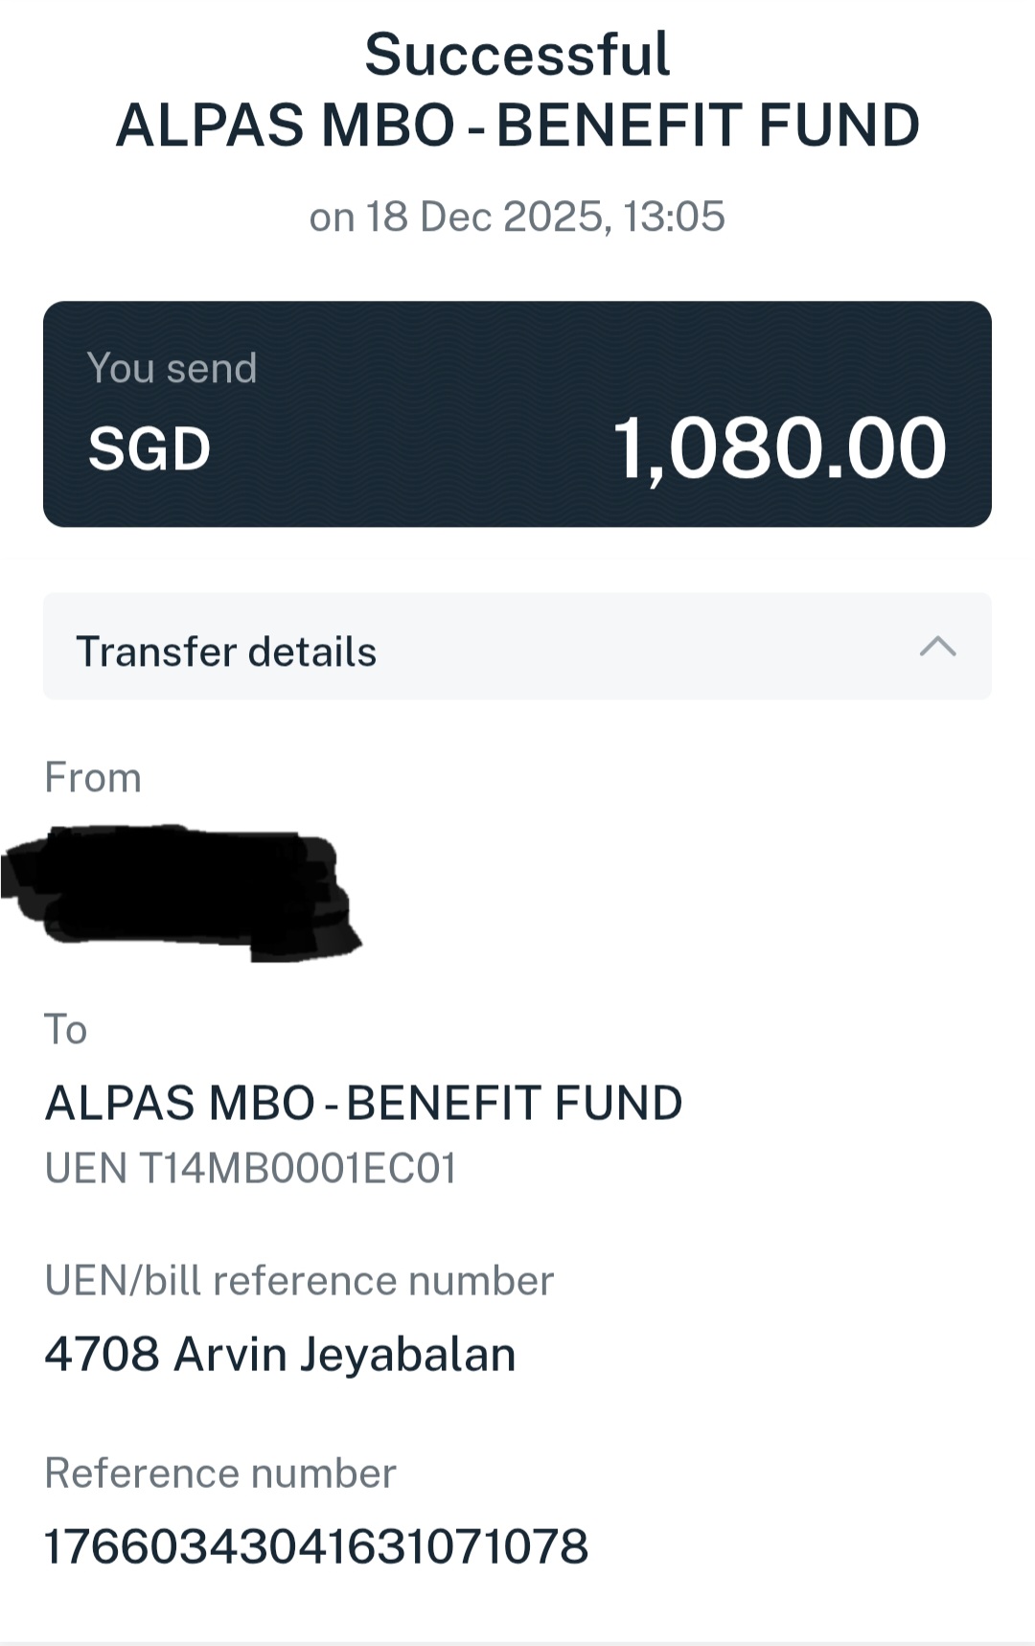Viewport: 1035px width, 1646px height.
Task: Select the 4708 Arvin Jeyabalan reference
Action: tap(281, 1354)
